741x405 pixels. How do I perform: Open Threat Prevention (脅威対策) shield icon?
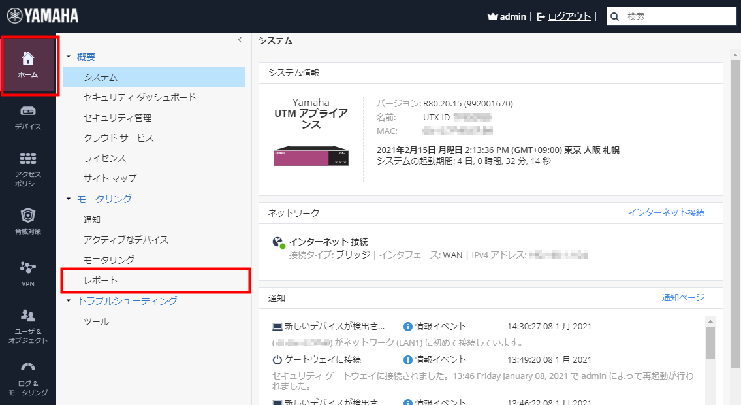pyautogui.click(x=28, y=221)
